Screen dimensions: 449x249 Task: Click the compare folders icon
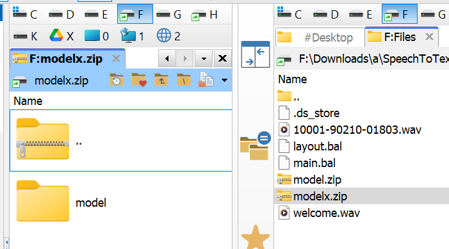(x=256, y=146)
